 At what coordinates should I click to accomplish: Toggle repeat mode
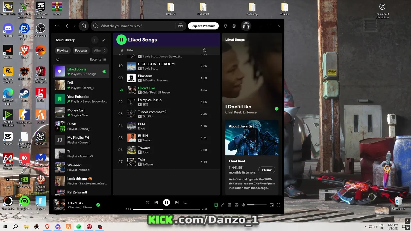coord(185,202)
